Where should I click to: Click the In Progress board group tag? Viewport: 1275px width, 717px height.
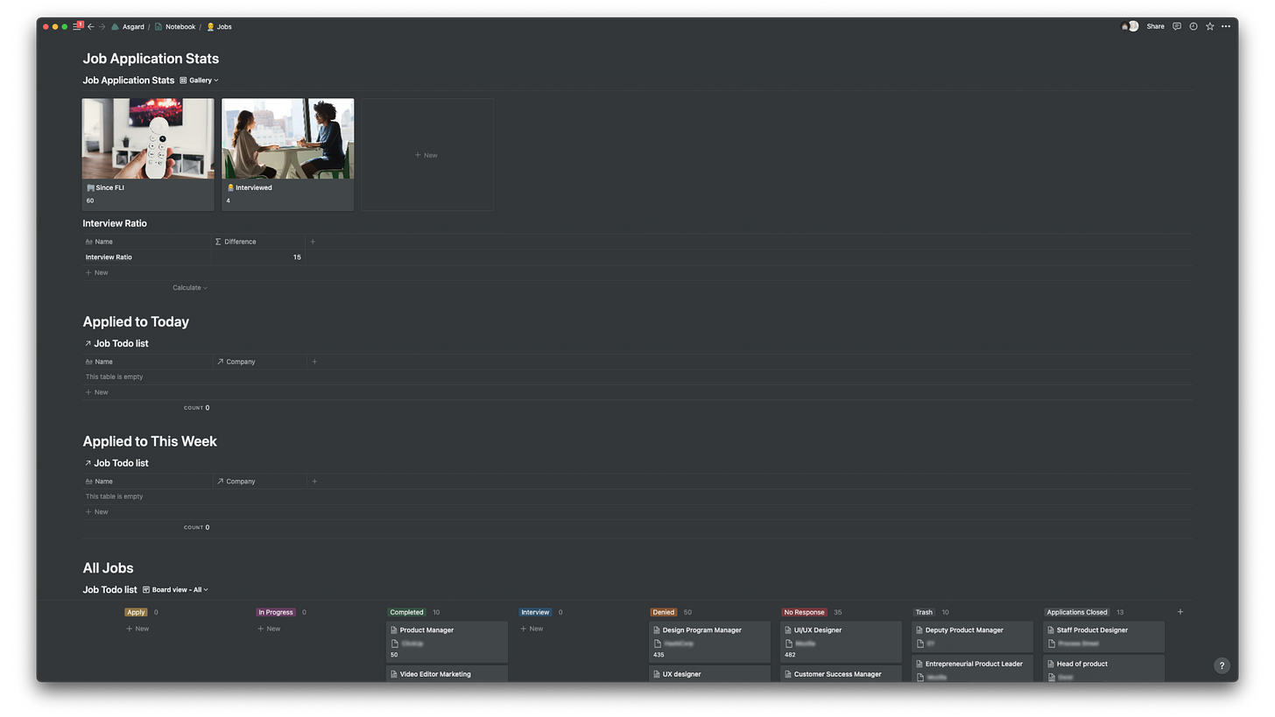(x=275, y=613)
